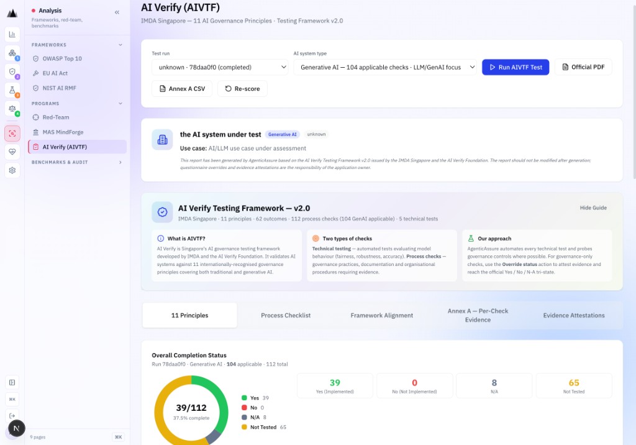
Task: Click the flask icon beside Our approach
Action: 471,238
